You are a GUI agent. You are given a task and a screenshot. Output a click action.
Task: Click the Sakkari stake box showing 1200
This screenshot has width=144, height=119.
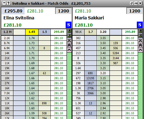(x=135, y=11)
